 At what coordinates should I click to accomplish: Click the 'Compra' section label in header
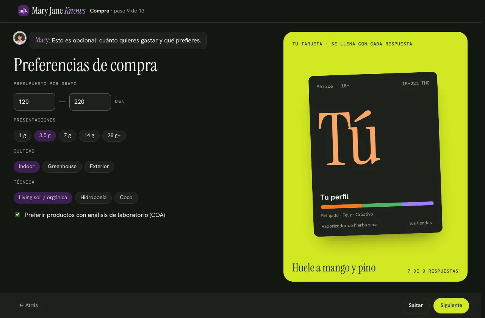click(x=100, y=11)
